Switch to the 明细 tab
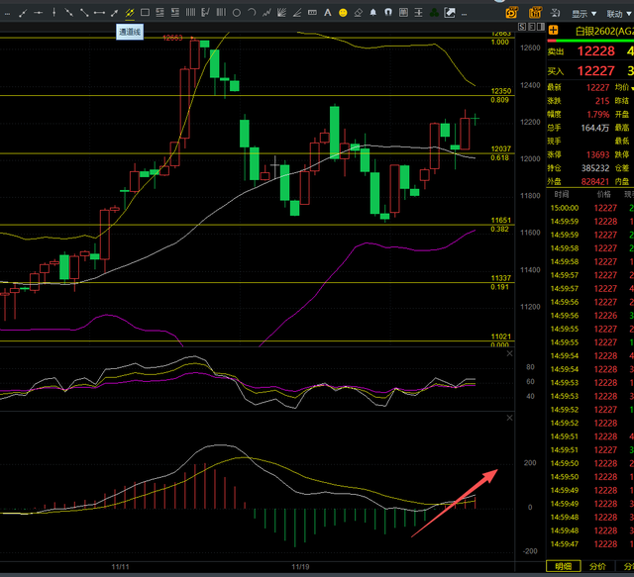634x577 pixels. point(564,567)
